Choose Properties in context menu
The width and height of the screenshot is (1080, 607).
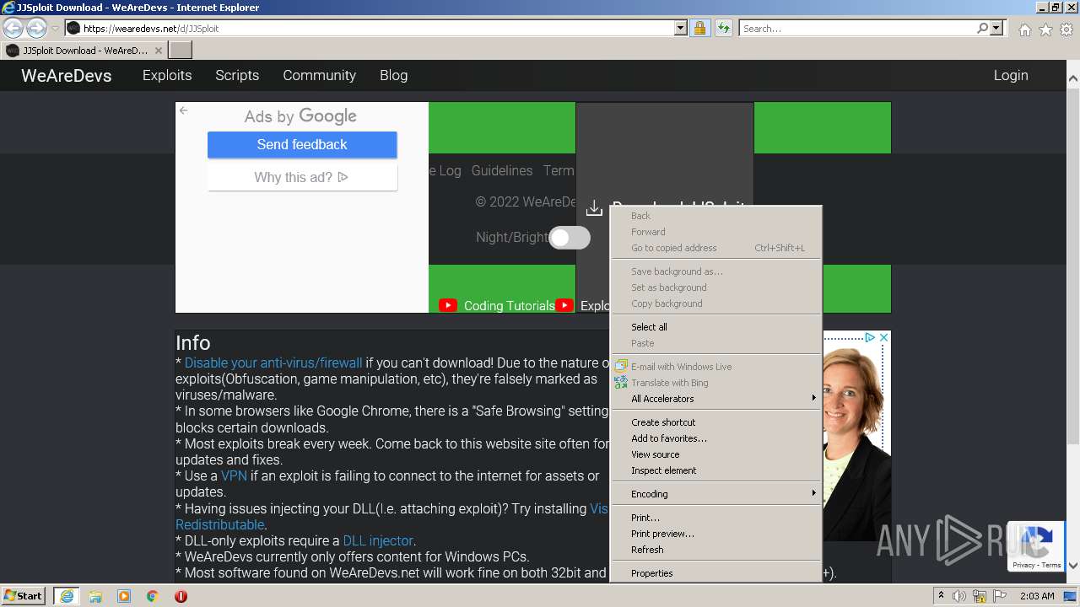pyautogui.click(x=715, y=573)
